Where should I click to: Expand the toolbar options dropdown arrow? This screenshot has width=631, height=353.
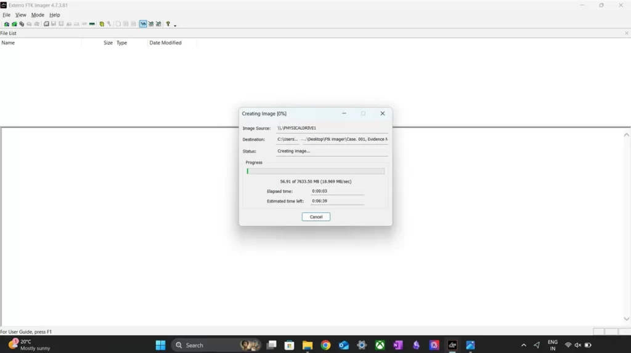coord(175,25)
